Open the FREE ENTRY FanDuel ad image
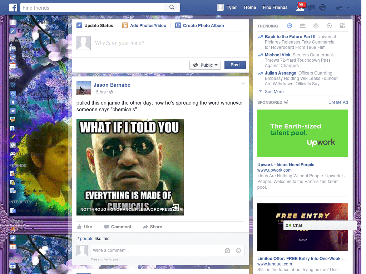The width and height of the screenshot is (366, 274). click(x=302, y=227)
